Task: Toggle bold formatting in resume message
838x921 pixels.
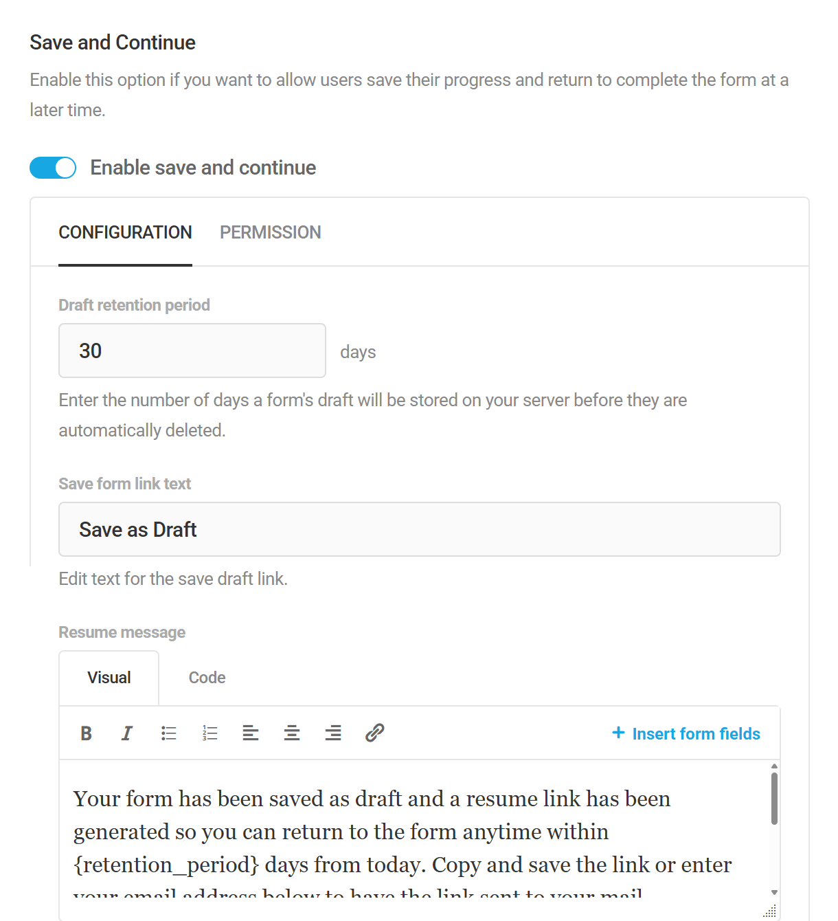Action: 86,733
